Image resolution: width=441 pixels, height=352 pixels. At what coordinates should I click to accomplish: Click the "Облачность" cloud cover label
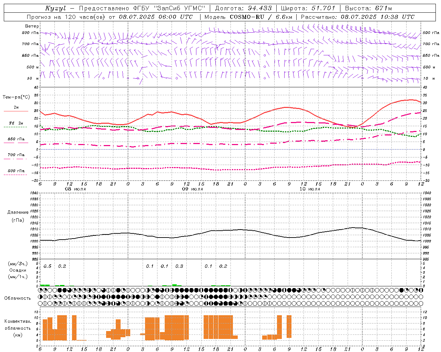[x=18, y=298]
